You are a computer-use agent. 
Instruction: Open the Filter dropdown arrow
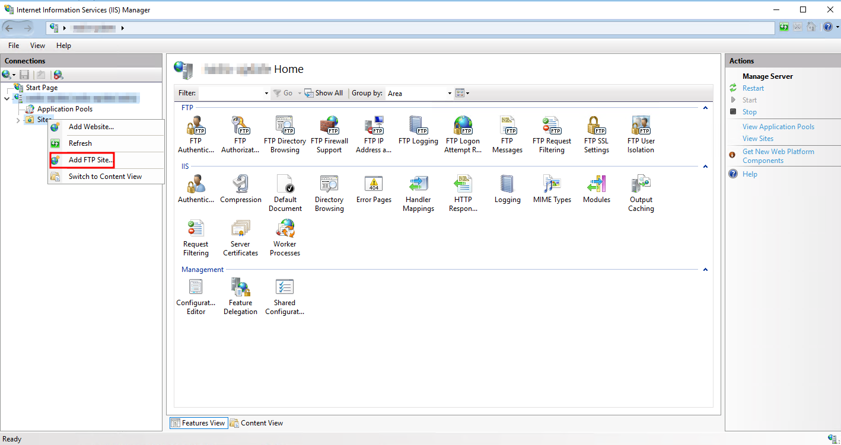click(266, 94)
